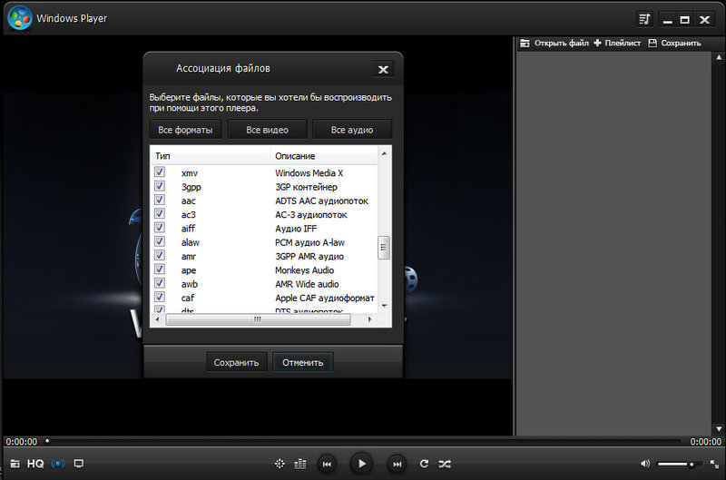Click the Открыть файл folder icon in playlist toolbar

(525, 43)
